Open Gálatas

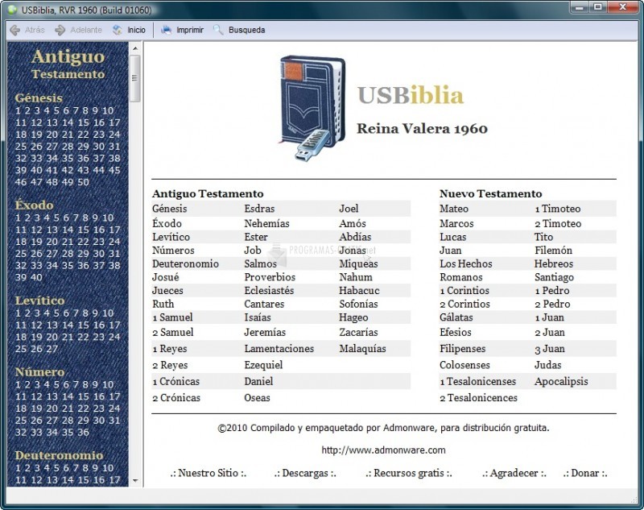(x=456, y=317)
